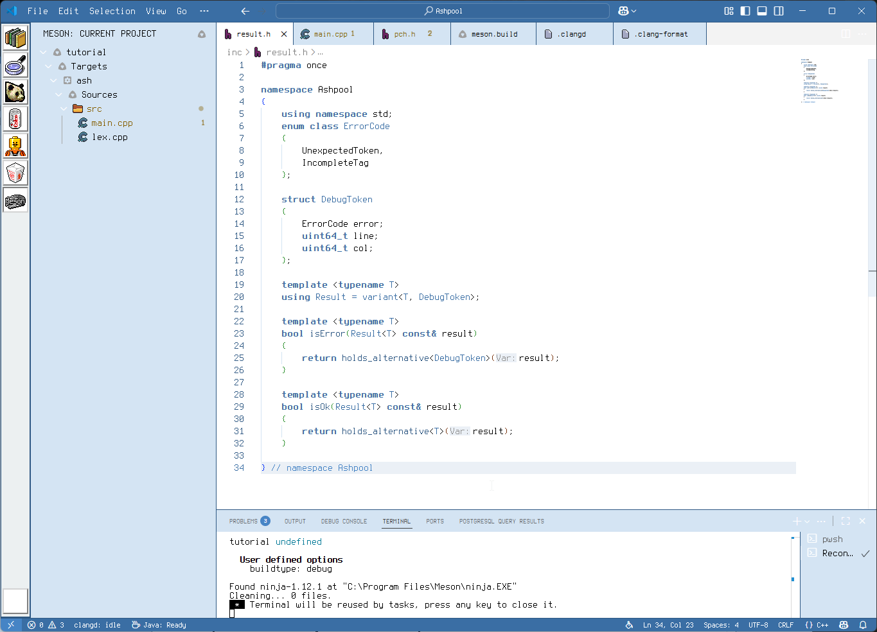Image resolution: width=877 pixels, height=632 pixels.
Task: Open the Meson view icon
Action: 15,201
